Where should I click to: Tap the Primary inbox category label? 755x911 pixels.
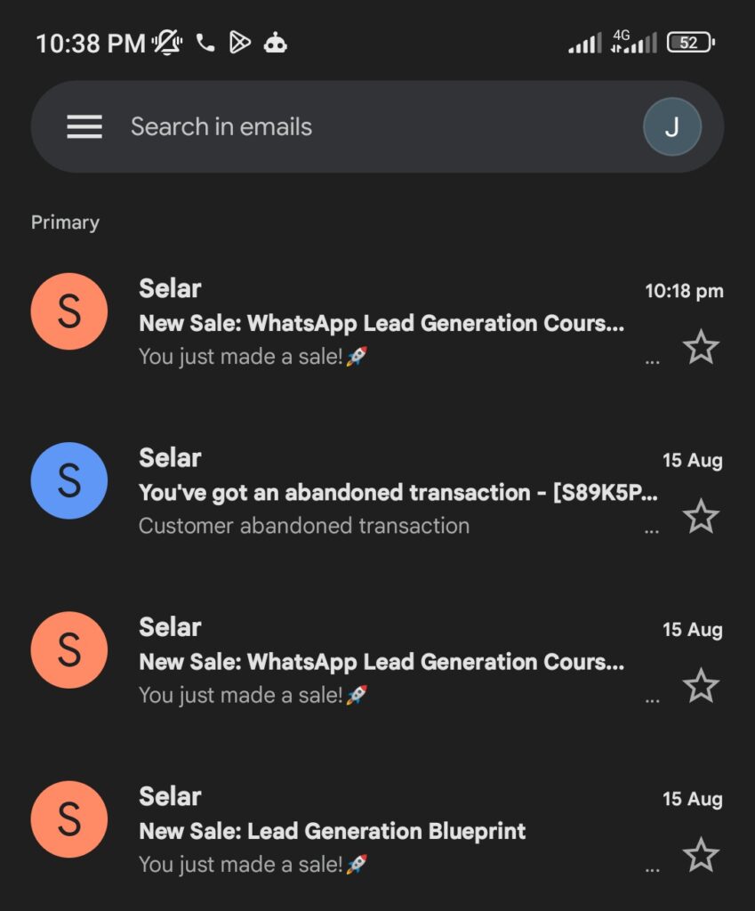(x=65, y=222)
